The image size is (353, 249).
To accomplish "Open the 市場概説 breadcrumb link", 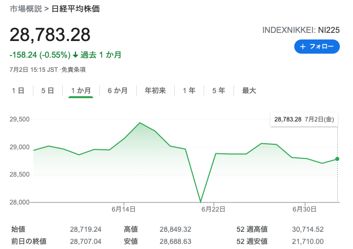I will tap(26, 9).
